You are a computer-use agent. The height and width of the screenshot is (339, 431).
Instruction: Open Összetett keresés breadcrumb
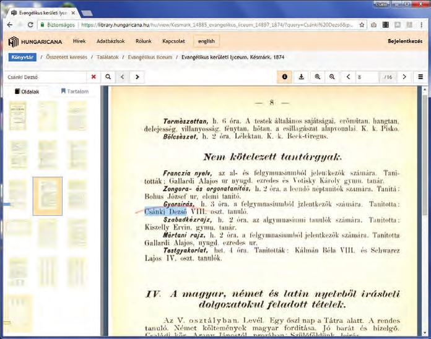[66, 57]
